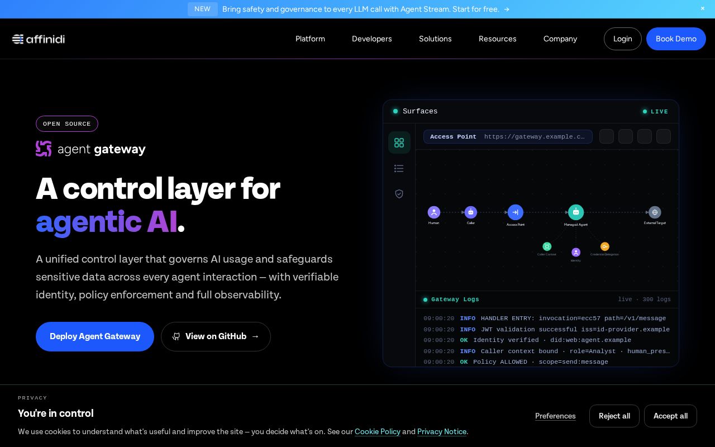
Task: Click the Deploy Agent Gateway button
Action: point(95,336)
